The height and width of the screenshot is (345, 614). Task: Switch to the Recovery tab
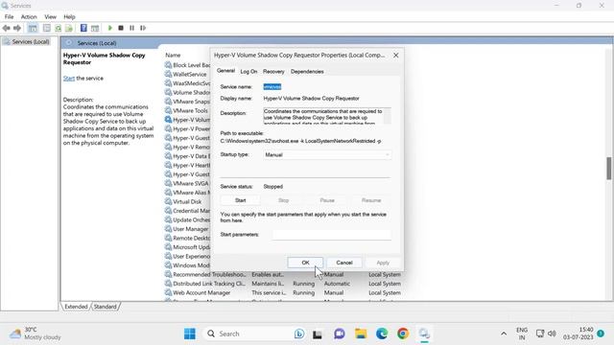point(273,72)
